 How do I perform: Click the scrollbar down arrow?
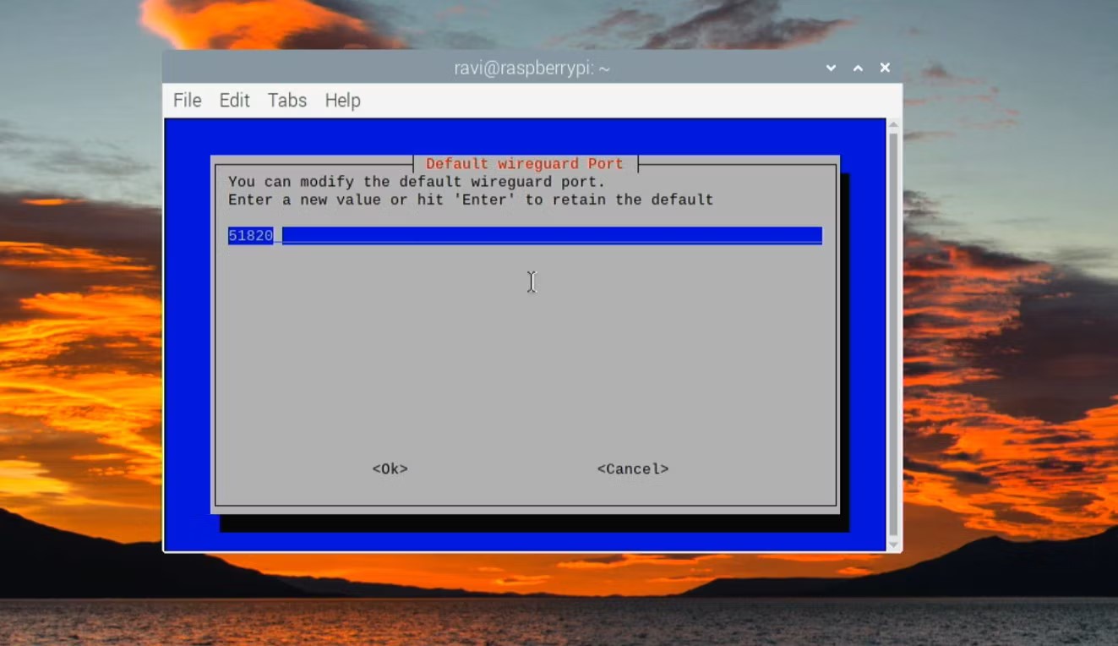pos(894,545)
